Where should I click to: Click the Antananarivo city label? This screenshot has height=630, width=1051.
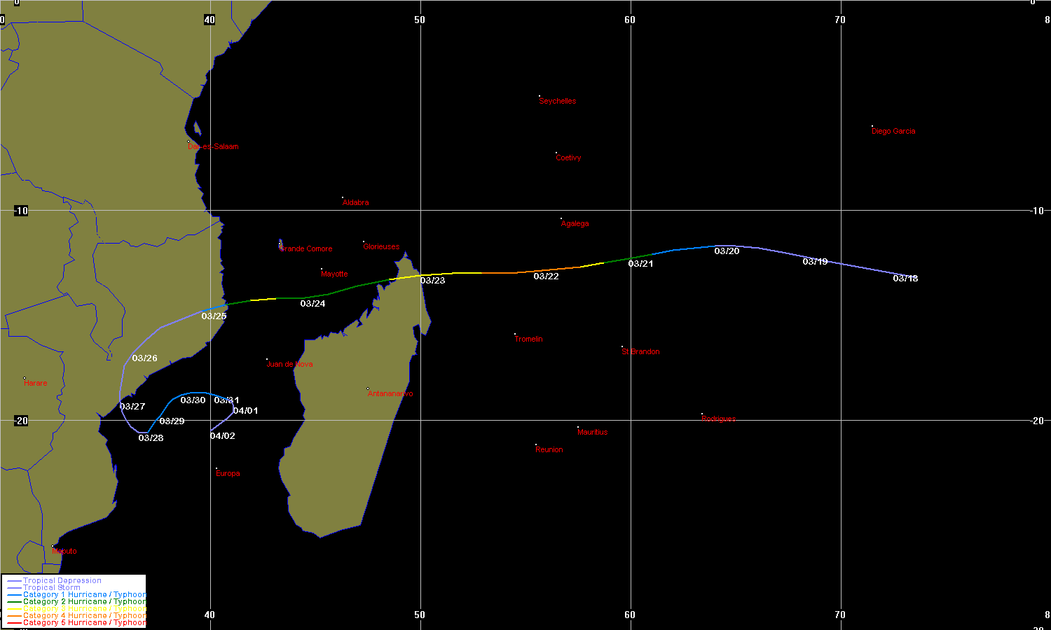click(x=390, y=394)
